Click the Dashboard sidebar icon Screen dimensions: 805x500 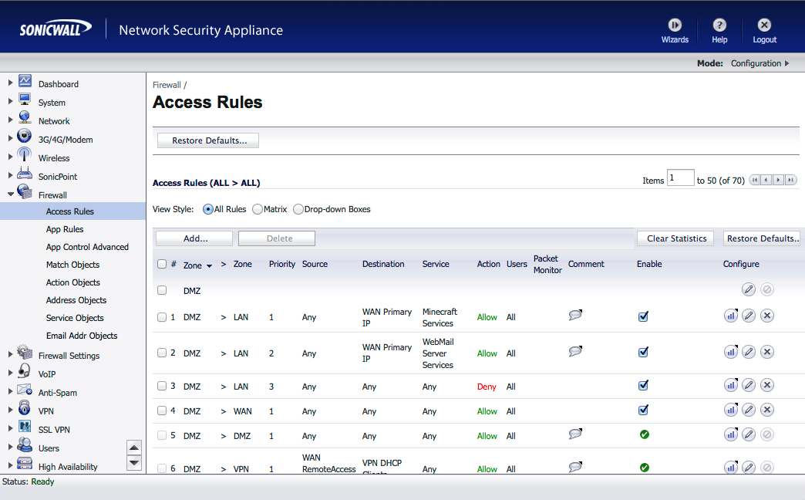(x=25, y=81)
